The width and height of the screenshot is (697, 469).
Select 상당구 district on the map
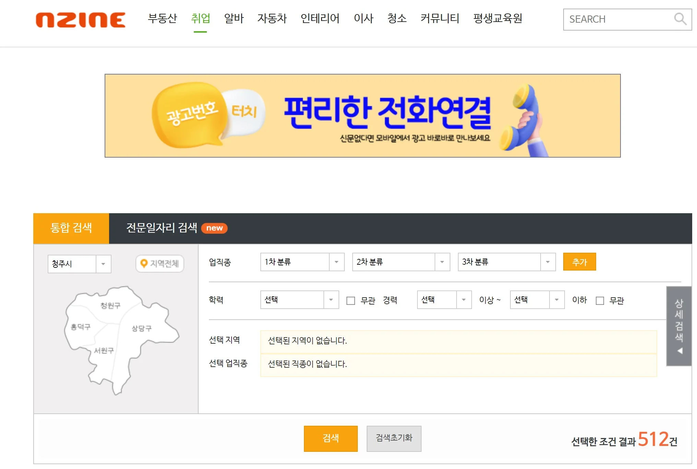click(141, 328)
